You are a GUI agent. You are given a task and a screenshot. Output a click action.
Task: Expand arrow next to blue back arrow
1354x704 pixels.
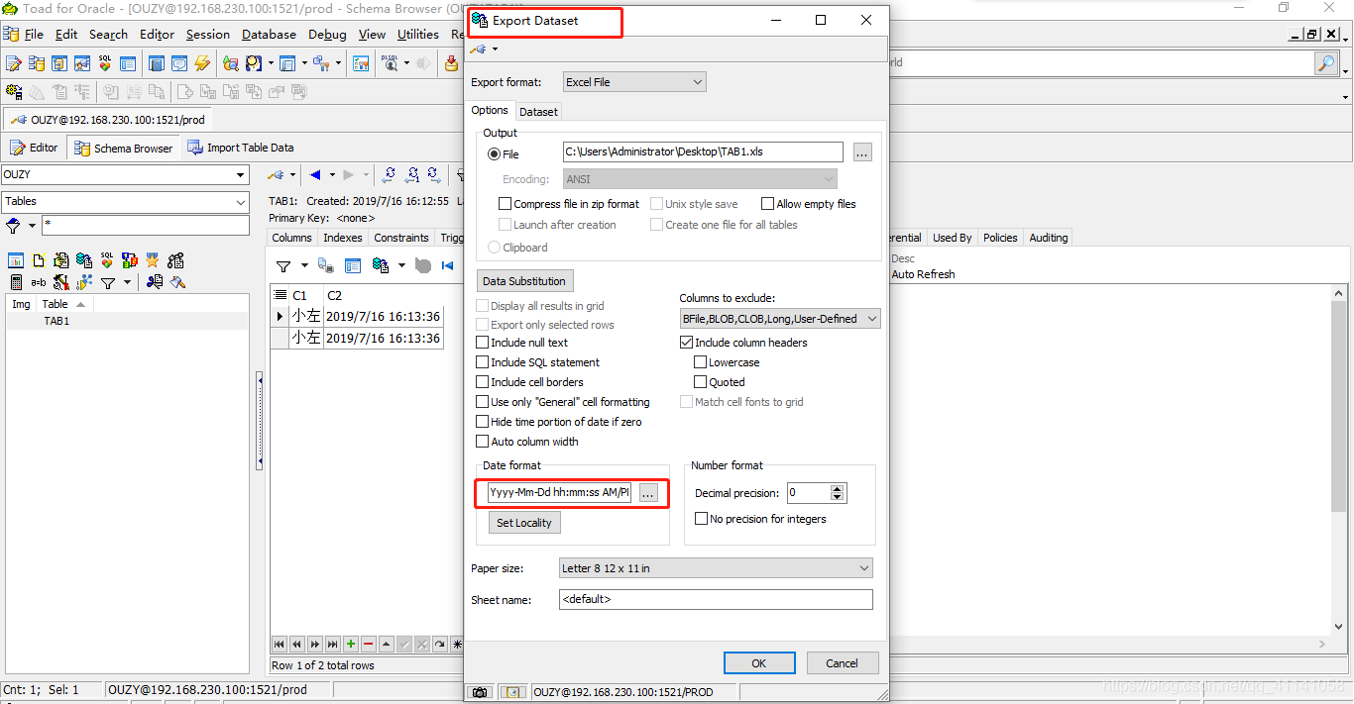[332, 175]
